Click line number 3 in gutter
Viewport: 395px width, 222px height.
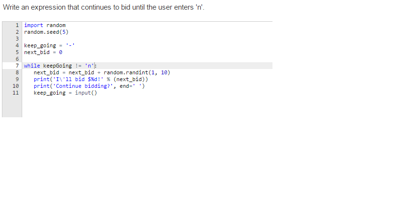17,39
